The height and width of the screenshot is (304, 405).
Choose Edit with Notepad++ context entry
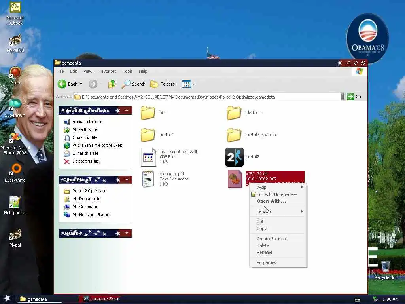pos(278,194)
